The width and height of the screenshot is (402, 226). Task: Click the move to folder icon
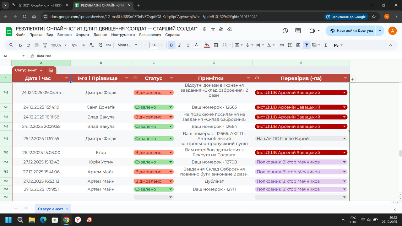(221, 29)
